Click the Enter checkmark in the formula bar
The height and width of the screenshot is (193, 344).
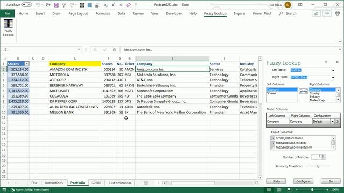click(105, 50)
